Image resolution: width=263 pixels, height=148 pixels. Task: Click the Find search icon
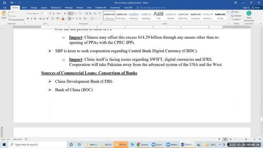(233, 12)
